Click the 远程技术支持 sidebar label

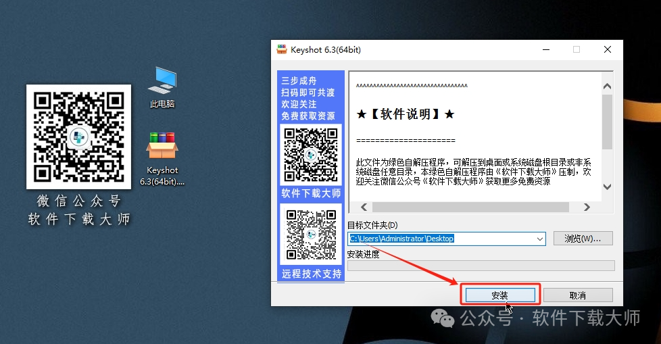click(x=312, y=274)
